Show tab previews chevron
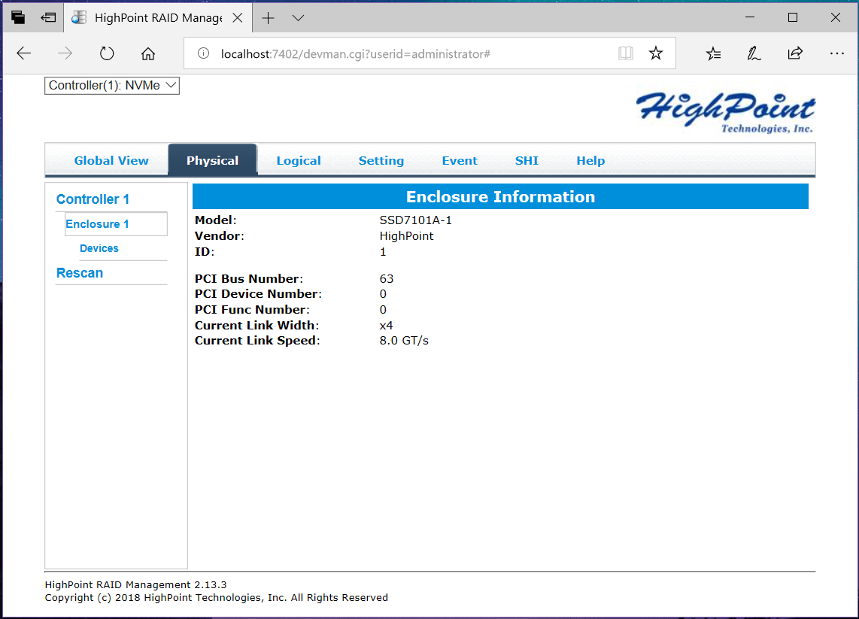This screenshot has width=859, height=619. tap(298, 18)
